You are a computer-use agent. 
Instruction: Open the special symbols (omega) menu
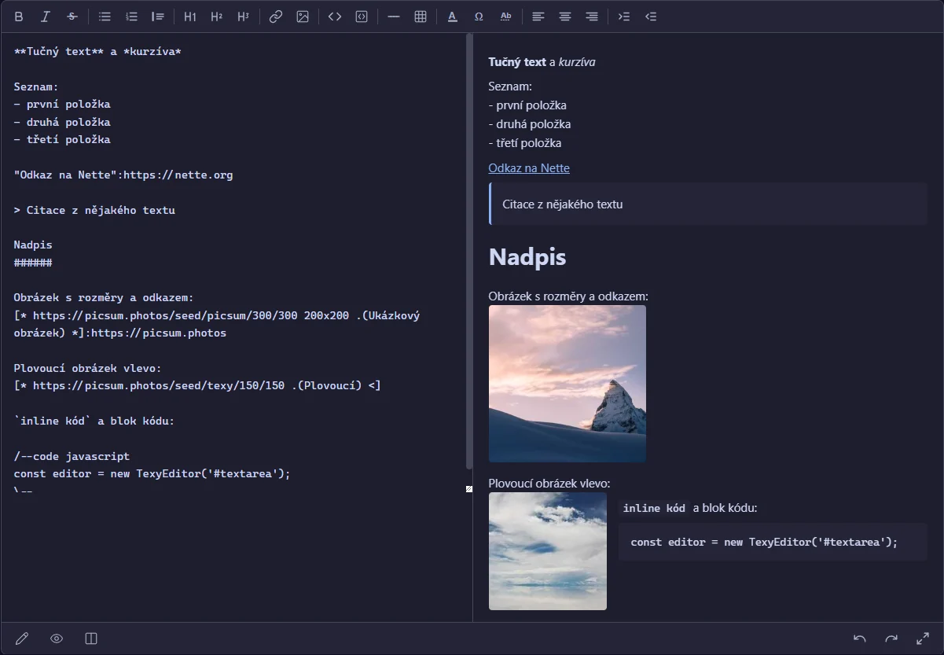[479, 17]
